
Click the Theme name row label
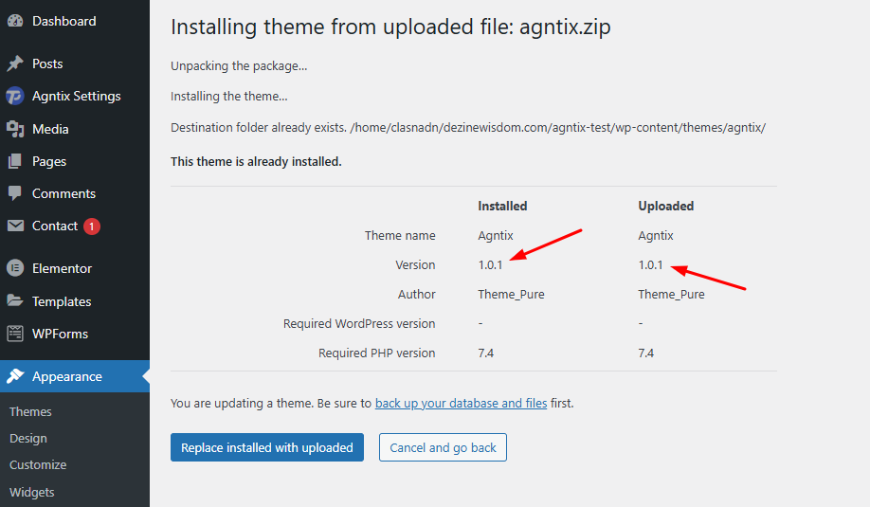(x=400, y=236)
